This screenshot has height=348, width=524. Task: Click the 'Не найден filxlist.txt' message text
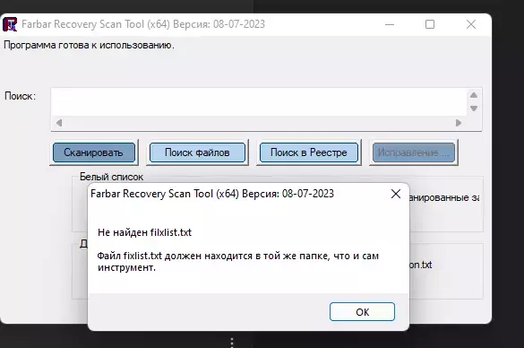[x=144, y=232]
